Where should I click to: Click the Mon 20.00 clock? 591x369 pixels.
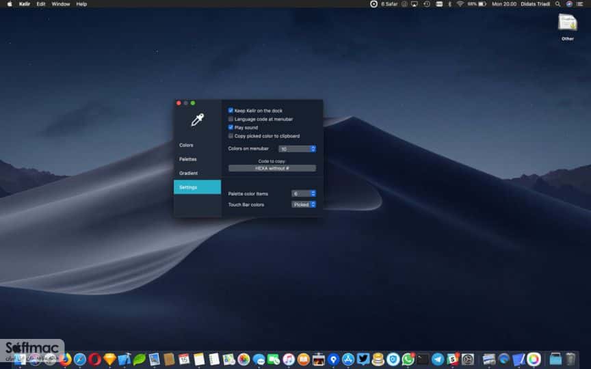click(x=504, y=4)
